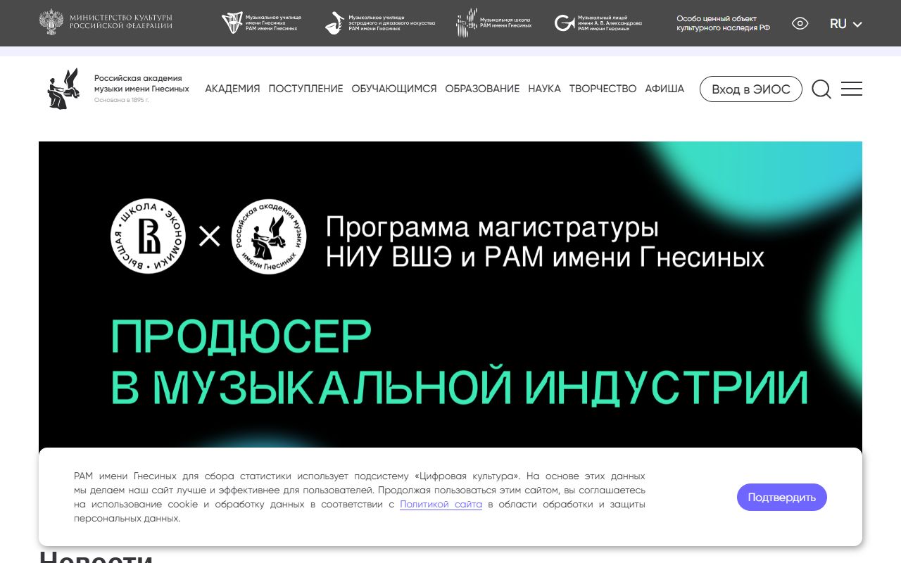Go to the Gnesin Academy home logo
901x563 pixels.
63,89
